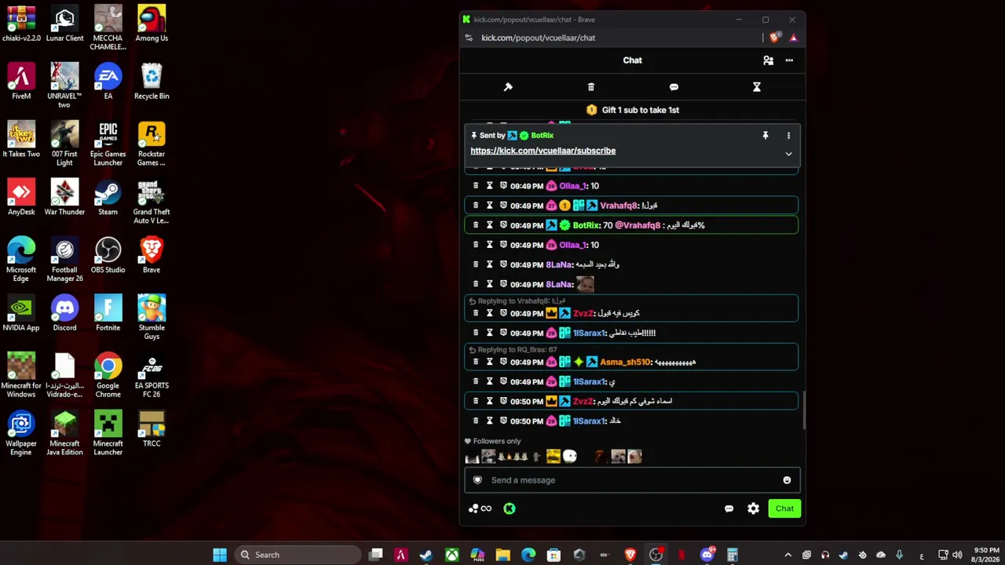The width and height of the screenshot is (1005, 565).
Task: Click the green Kick logo icon below chat
Action: [510, 508]
